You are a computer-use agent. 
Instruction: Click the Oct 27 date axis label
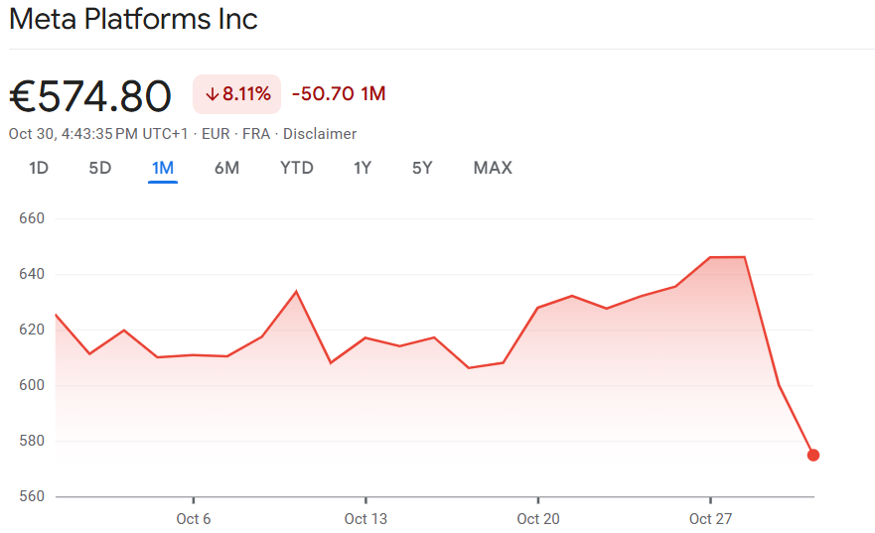[x=710, y=518]
